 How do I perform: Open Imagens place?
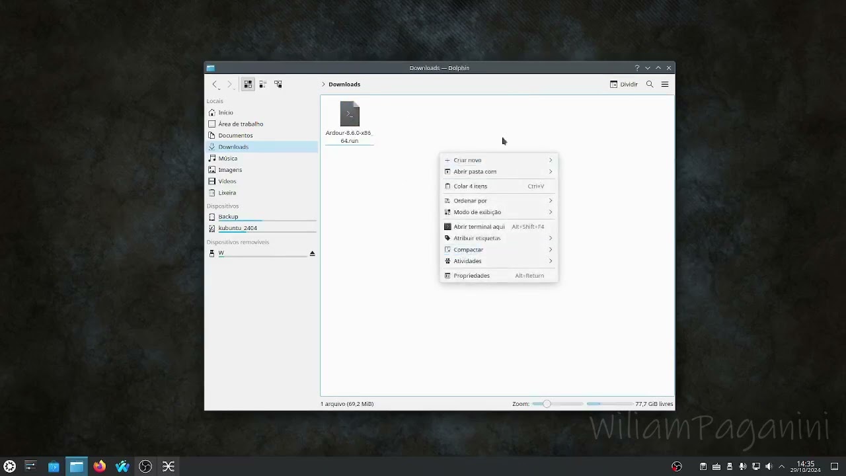click(262, 170)
